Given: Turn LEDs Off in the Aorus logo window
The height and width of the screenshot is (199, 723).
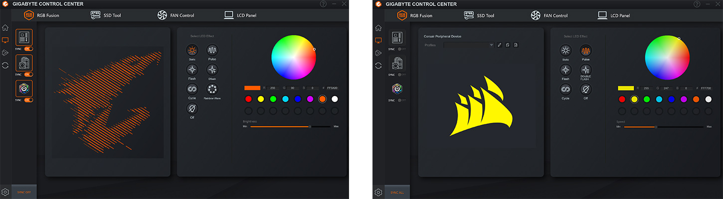Looking at the screenshot, I should (x=192, y=109).
